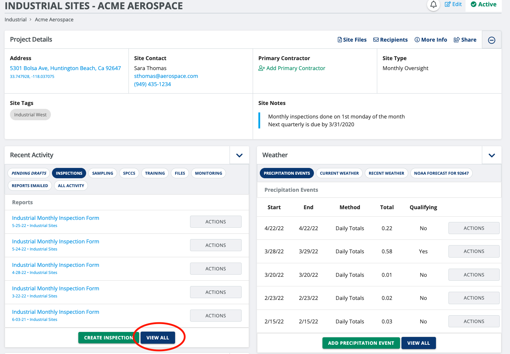Collapse Project Details with minus circle icon

(491, 40)
